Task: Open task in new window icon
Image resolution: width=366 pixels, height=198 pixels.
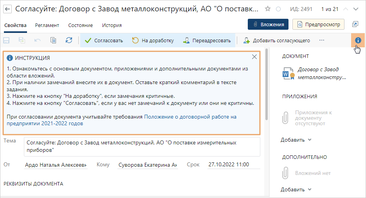Action: point(355,24)
